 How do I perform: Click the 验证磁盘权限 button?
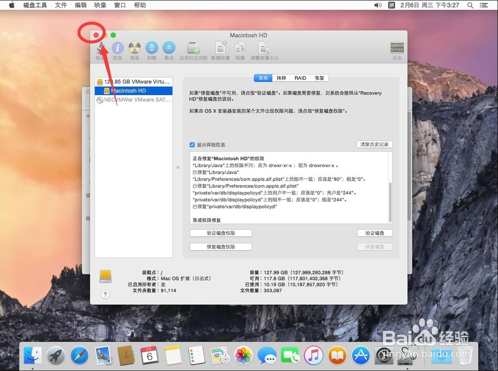(221, 233)
